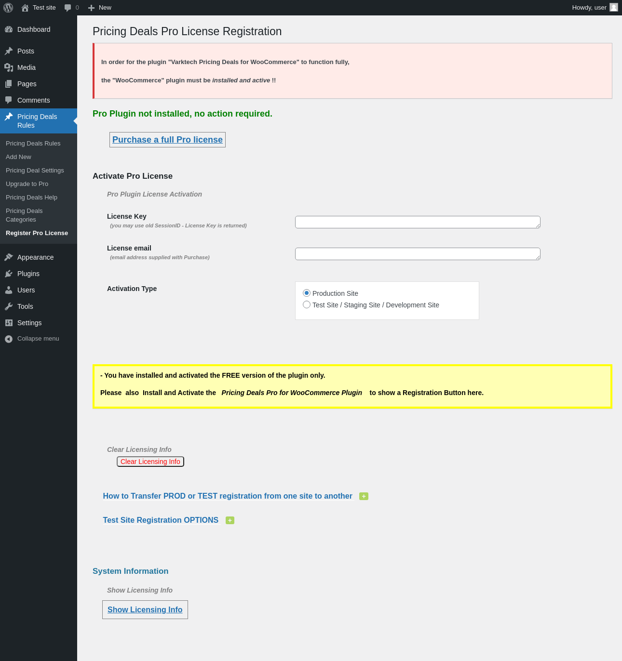
Task: Click Collapse menu text
Action: tap(38, 339)
